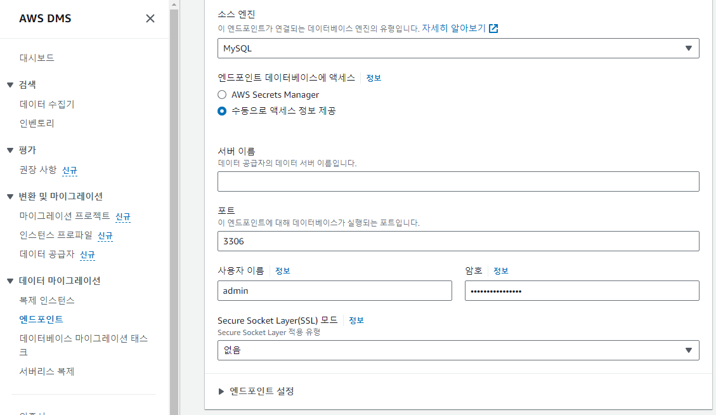Click 신규 badge next to 권장 사항
Viewport: 716px width, 415px height.
(x=69, y=171)
